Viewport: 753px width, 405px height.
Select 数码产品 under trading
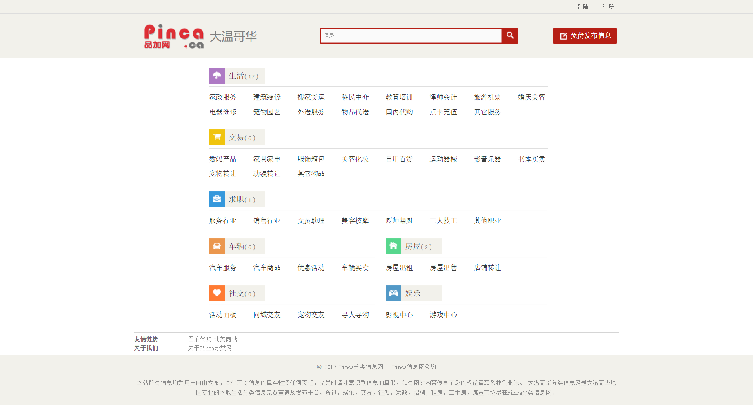223,159
